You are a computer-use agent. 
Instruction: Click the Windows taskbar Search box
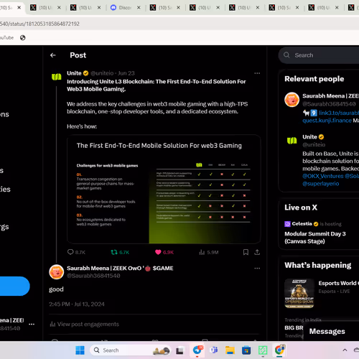(x=131, y=350)
